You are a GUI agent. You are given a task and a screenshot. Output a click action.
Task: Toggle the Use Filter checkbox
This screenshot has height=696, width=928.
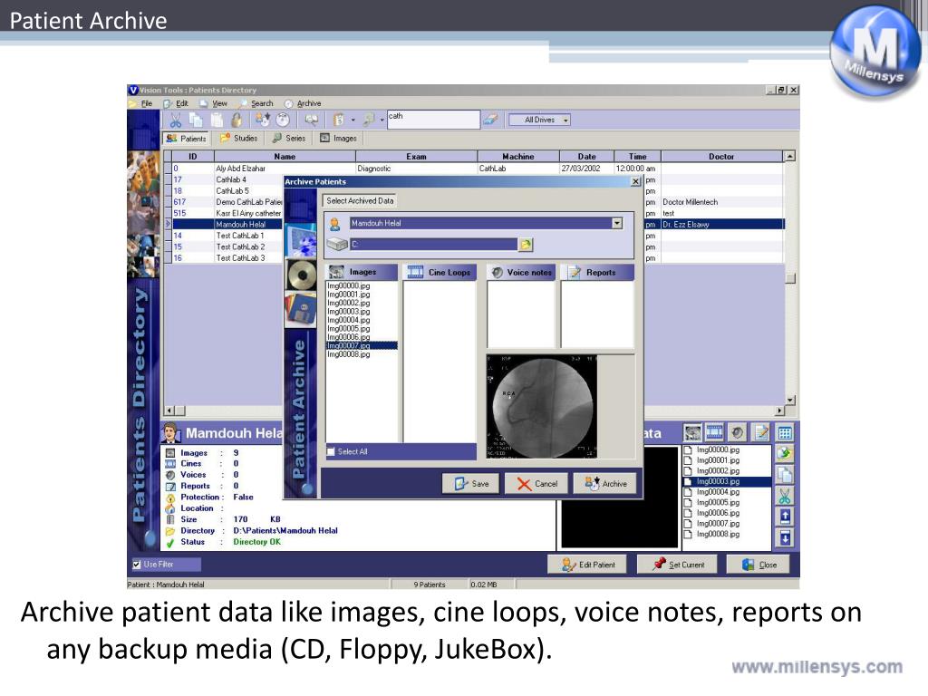click(137, 565)
